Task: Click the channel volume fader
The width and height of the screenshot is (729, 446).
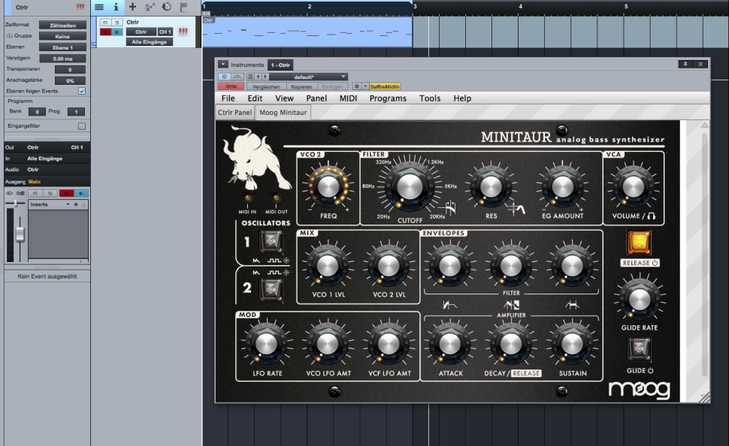Action: [x=20, y=233]
